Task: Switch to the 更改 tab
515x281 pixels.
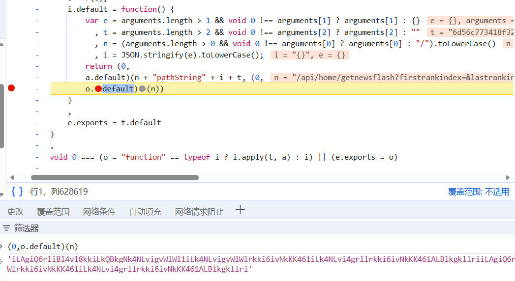Action: click(15, 212)
